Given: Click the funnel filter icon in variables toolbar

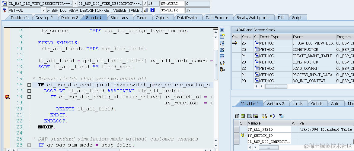Looking at the screenshot, I should [x=281, y=116].
